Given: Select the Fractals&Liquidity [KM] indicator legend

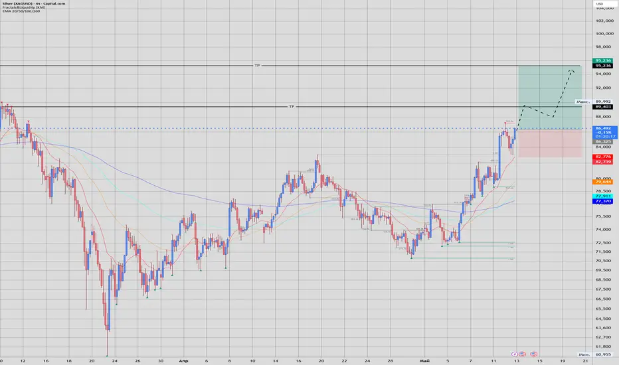Looking at the screenshot, I should click(x=24, y=7).
